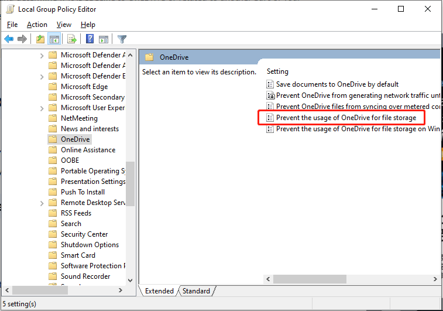Expand the Microsoft User Exper node
The width and height of the screenshot is (443, 311).
[x=42, y=108]
